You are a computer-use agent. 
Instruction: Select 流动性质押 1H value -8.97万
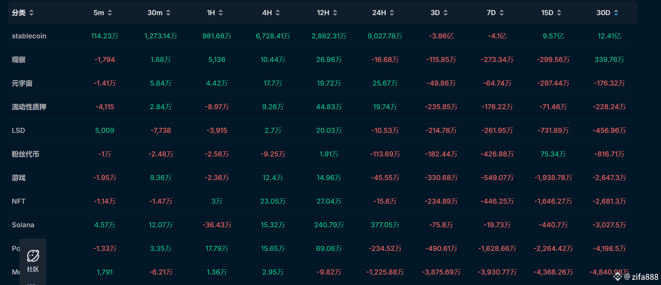[217, 107]
